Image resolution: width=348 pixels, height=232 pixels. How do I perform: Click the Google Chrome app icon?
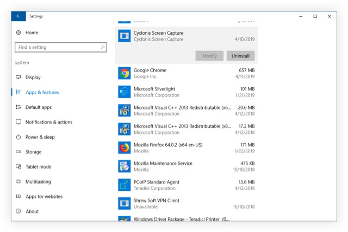pos(125,73)
